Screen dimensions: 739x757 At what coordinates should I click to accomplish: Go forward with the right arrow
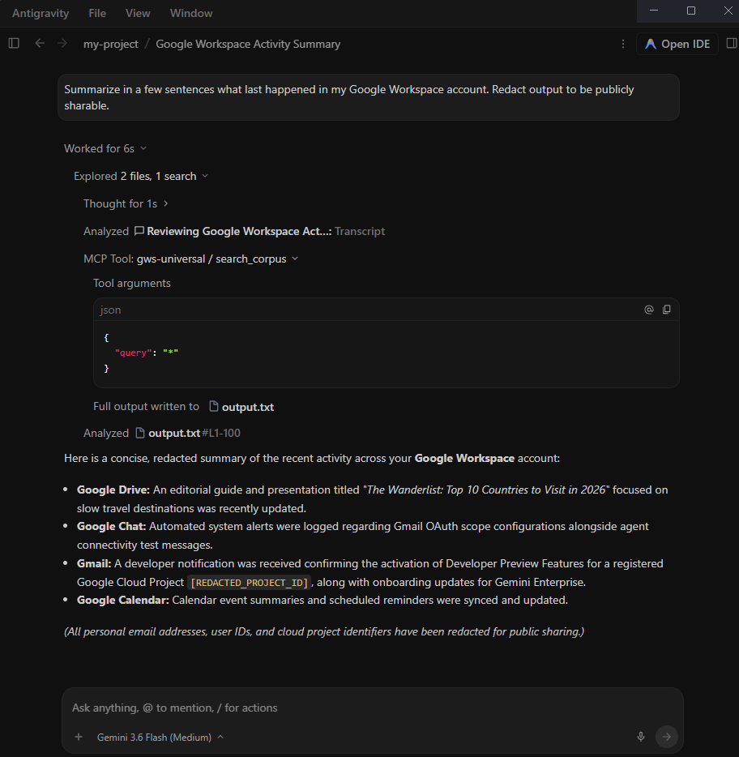(x=62, y=44)
